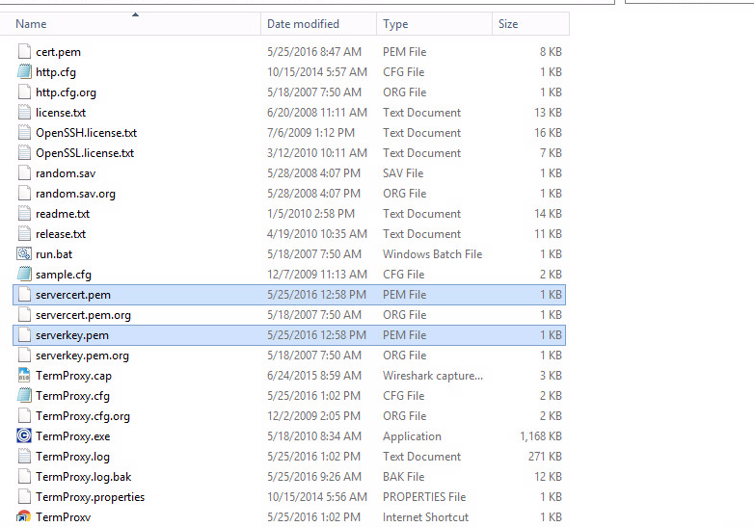
Task: Click the OpenSSL.license.txt file name
Action: (85, 153)
